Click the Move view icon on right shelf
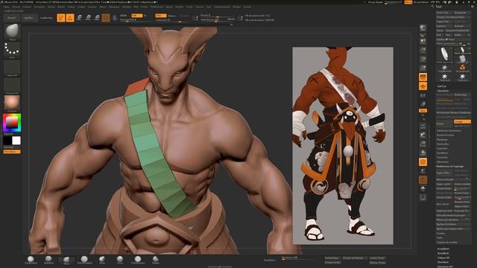Screen dimensions: 477x268 pyautogui.click(x=423, y=135)
